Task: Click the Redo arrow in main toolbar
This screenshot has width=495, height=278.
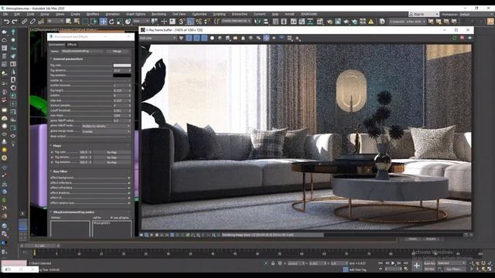Action: [15, 22]
